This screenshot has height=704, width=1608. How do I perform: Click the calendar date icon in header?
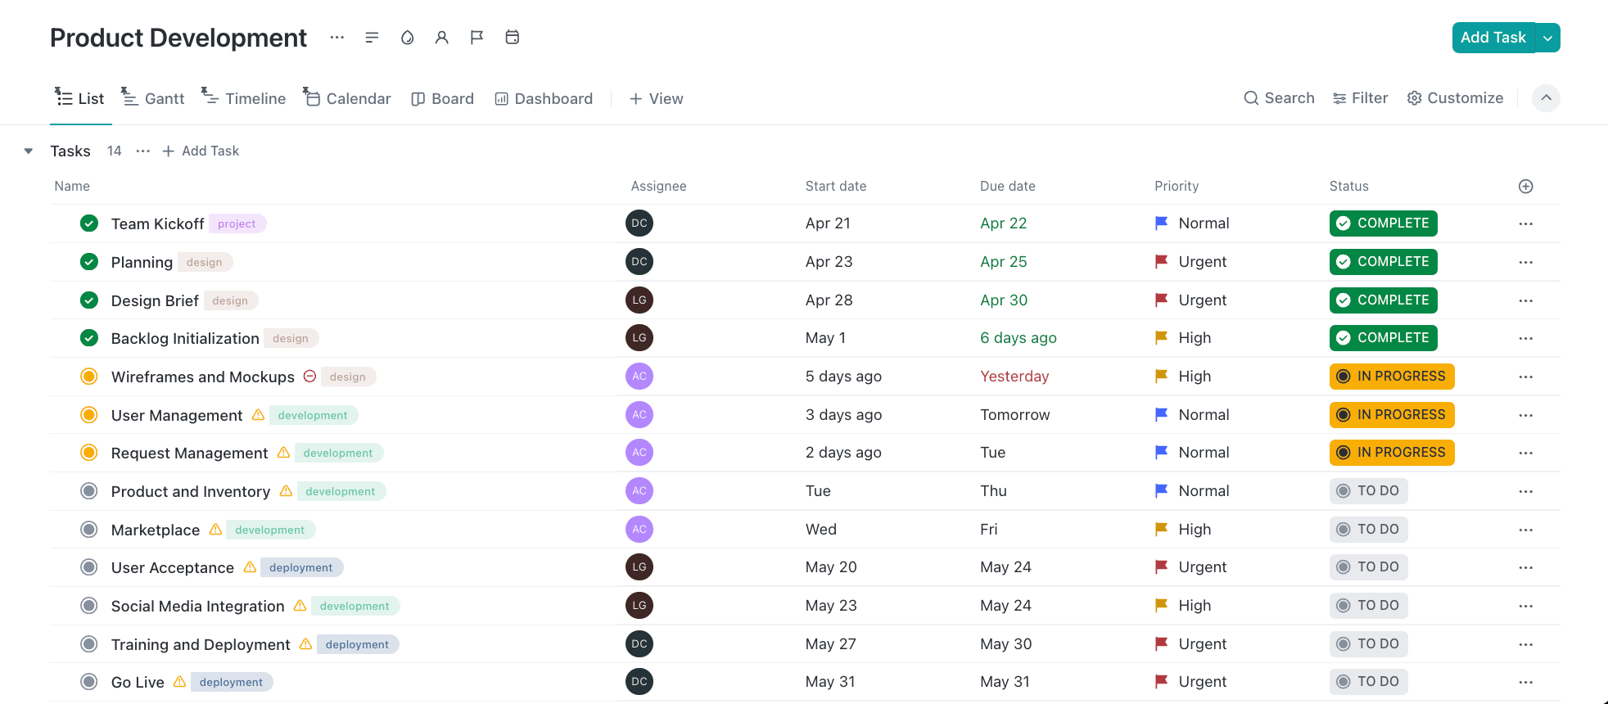513,38
